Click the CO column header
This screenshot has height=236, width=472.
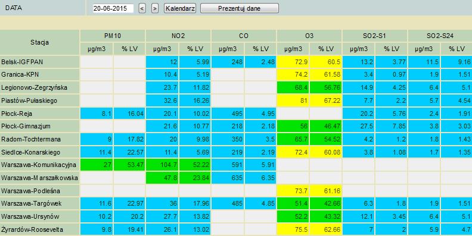pos(244,36)
